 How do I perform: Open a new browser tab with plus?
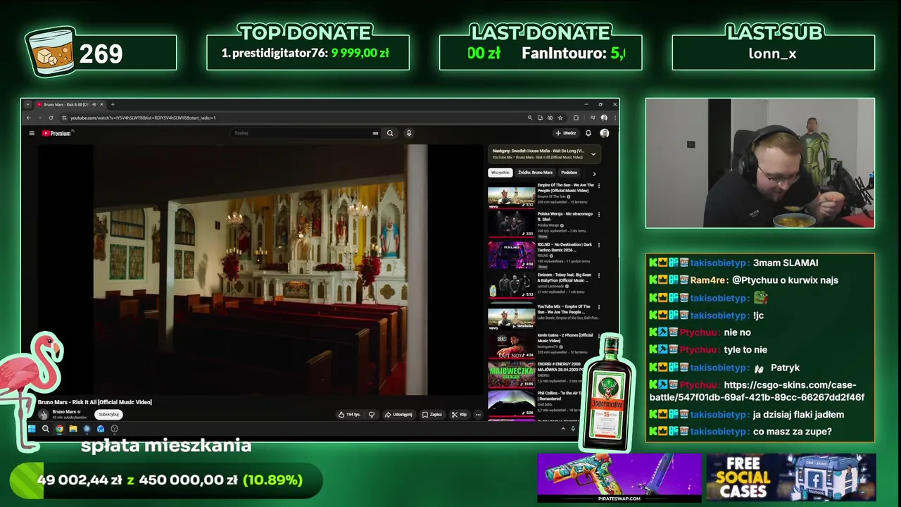coord(113,104)
